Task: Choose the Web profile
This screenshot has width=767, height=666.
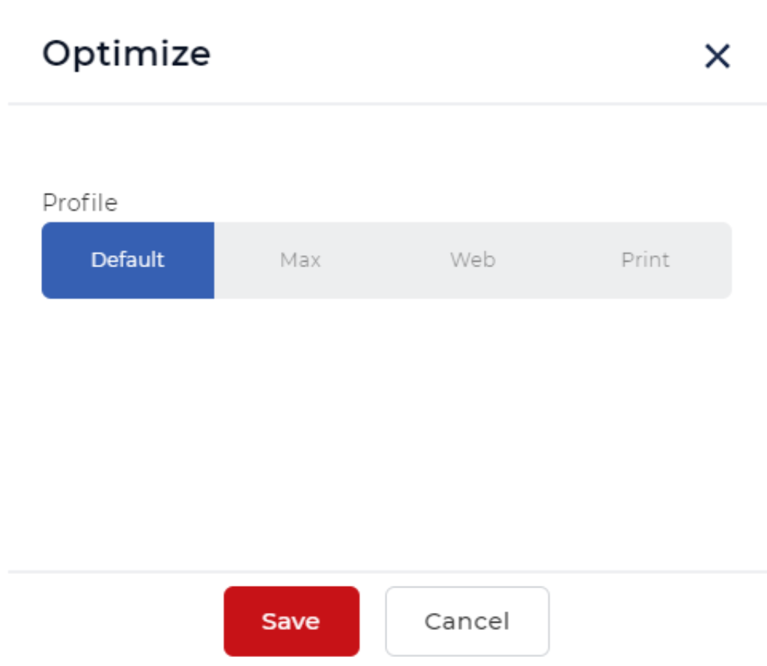Action: pos(473,260)
